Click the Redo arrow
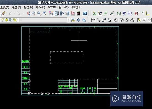Screen dimensions: 152x109 pyautogui.click(x=18, y=13)
